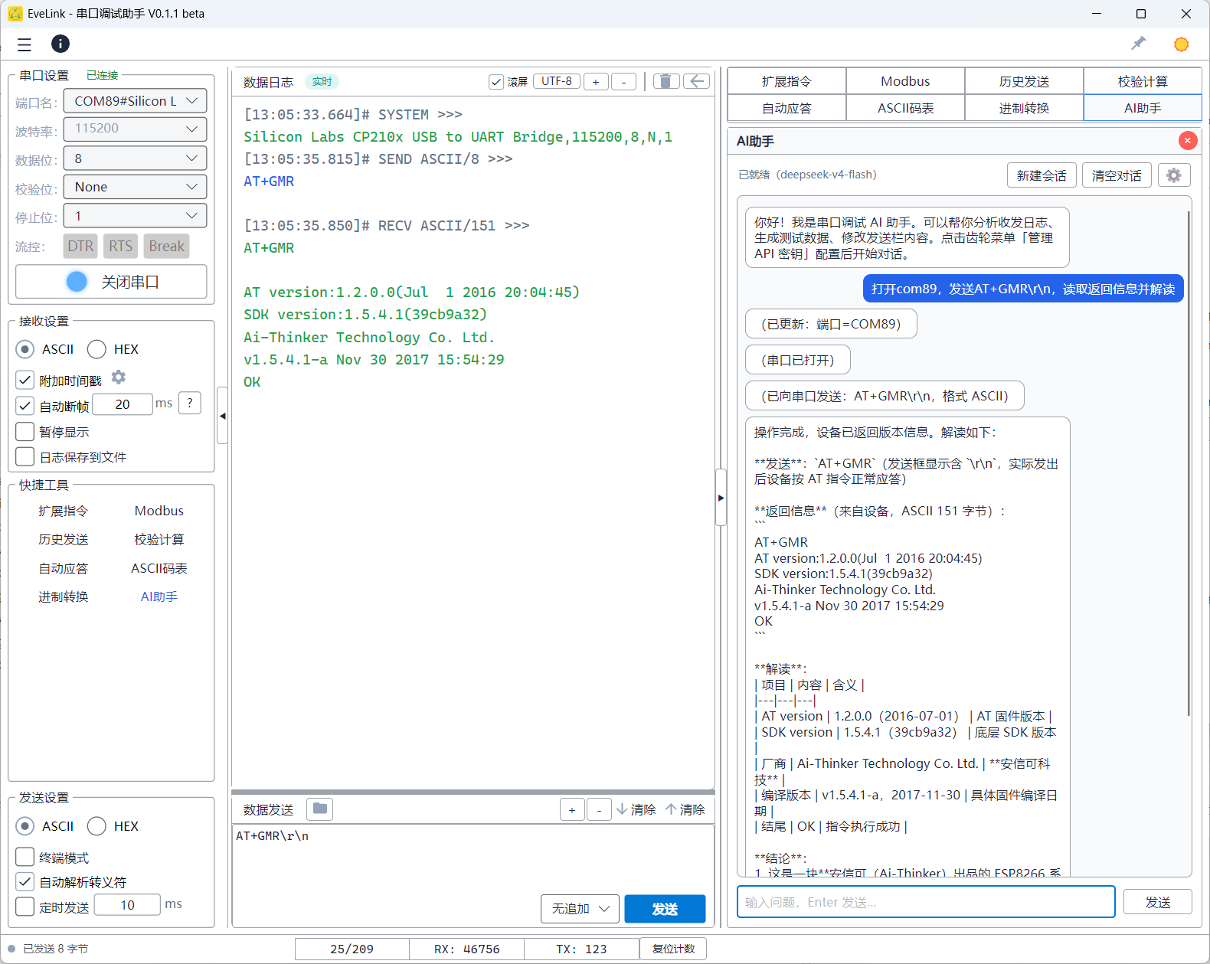Screen dimensions: 1210x964
Task: Send AI message with 发送 button
Action: (1158, 902)
